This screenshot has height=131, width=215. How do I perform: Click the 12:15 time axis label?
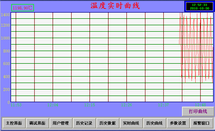(x=90, y=105)
